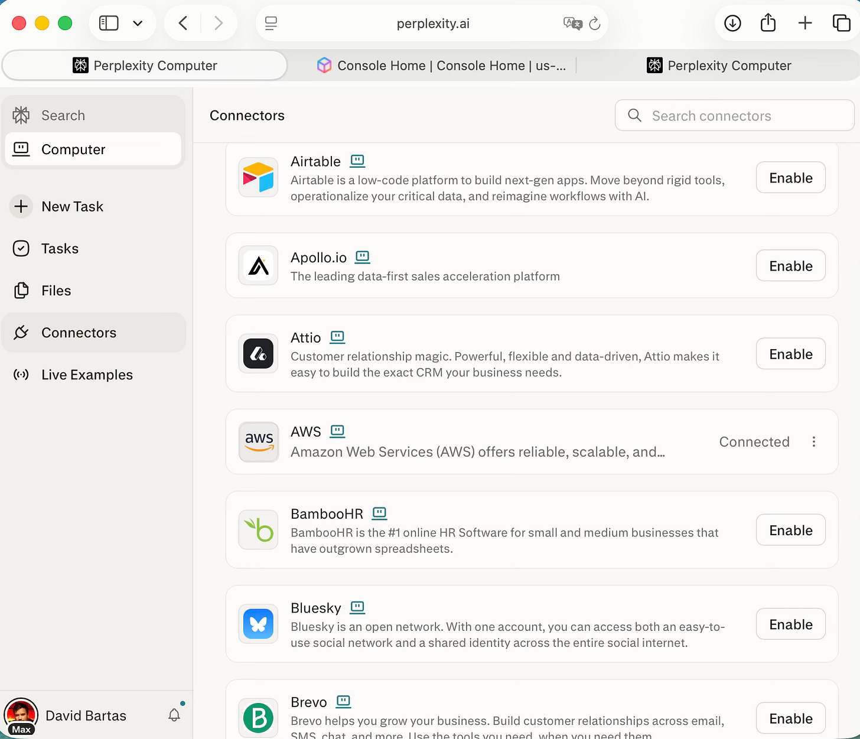Switch to the Console Home tab
This screenshot has width=860, height=739.
[x=441, y=66]
